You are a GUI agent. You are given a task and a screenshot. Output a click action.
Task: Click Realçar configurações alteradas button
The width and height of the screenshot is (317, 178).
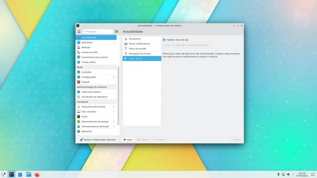98,140
